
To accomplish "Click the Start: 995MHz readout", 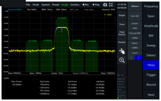I will pyautogui.click(x=14, y=73).
